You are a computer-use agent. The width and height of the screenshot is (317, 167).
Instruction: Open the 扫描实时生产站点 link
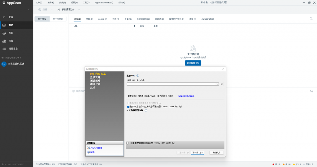186,96
